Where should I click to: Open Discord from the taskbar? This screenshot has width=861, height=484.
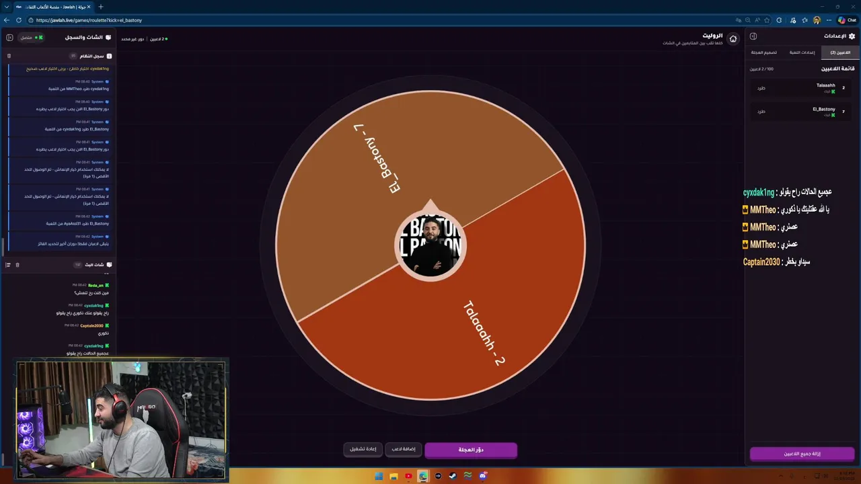[x=482, y=476]
